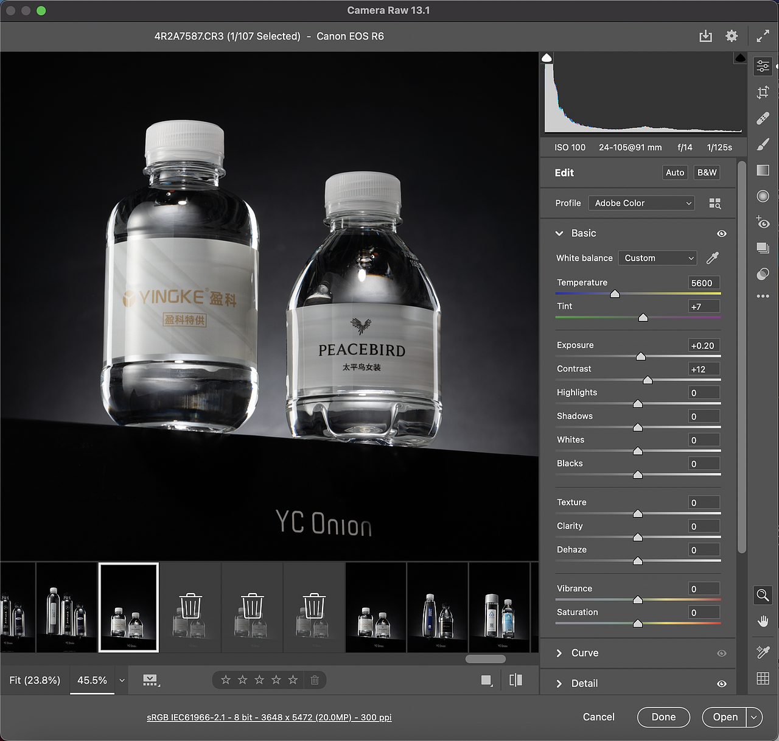Click the save image icon
This screenshot has width=779, height=741.
point(705,37)
